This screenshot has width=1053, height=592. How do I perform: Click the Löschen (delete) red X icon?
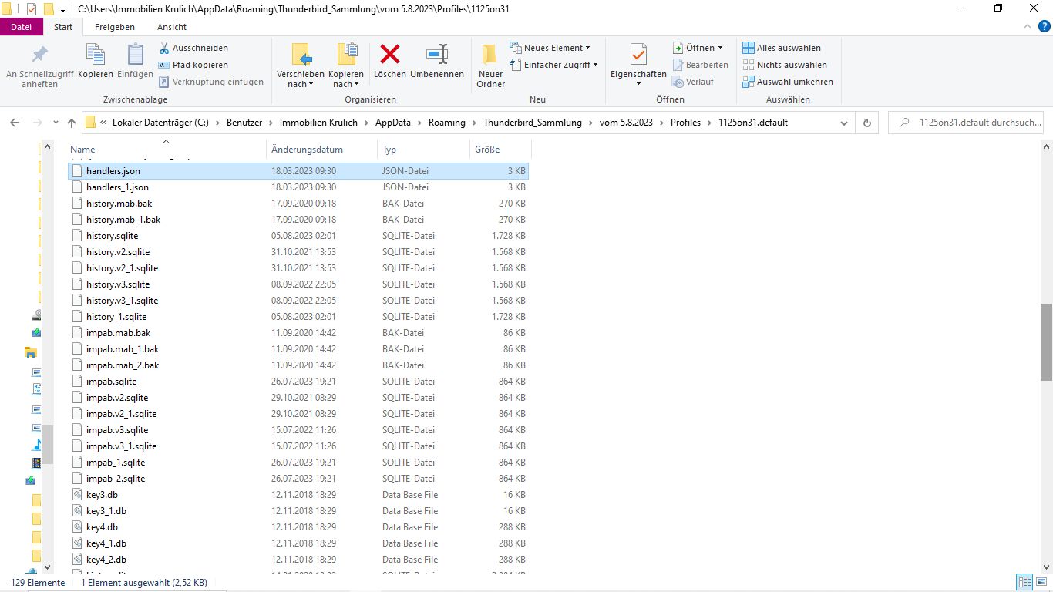pyautogui.click(x=390, y=55)
